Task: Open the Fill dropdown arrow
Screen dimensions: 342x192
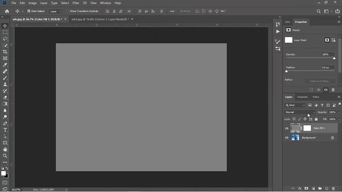Action: tap(339, 119)
